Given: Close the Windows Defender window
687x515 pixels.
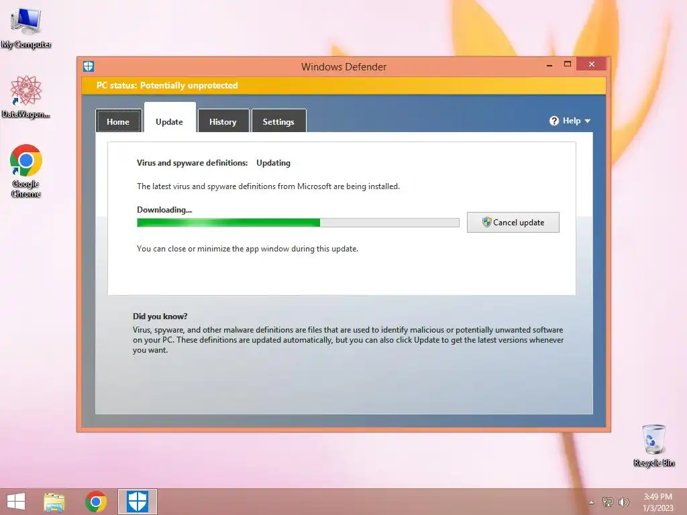Looking at the screenshot, I should (x=592, y=64).
